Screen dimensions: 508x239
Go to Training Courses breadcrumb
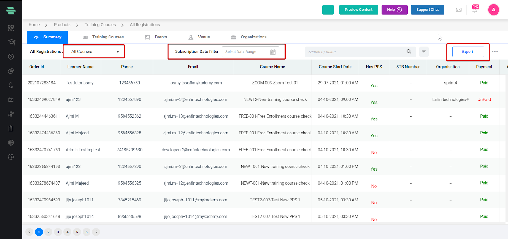coord(100,25)
